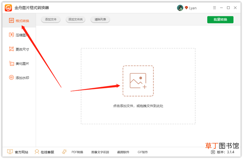Click the 官方网站 monitor icon
This screenshot has height=159, width=243.
[10, 152]
